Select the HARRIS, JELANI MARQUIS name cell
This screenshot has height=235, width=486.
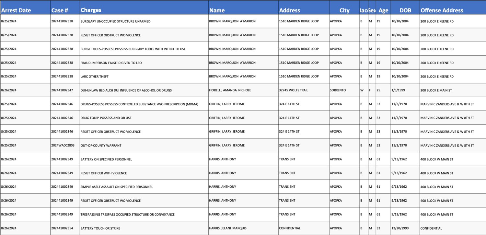coord(243,228)
